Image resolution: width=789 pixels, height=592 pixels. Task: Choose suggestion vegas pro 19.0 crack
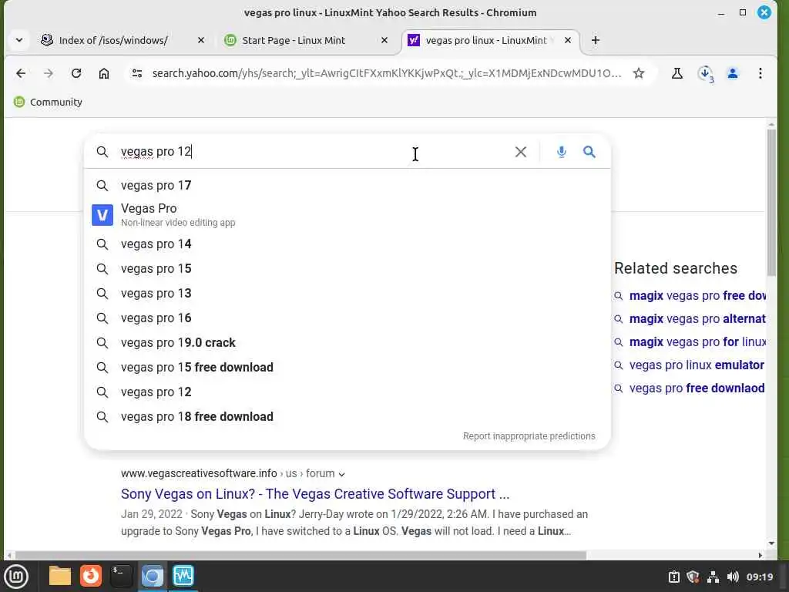click(347, 343)
